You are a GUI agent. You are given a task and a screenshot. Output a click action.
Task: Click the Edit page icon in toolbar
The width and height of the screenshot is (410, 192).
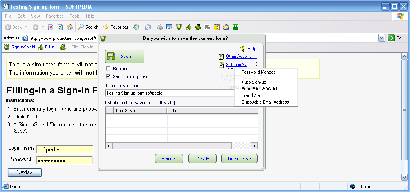[x=170, y=27]
